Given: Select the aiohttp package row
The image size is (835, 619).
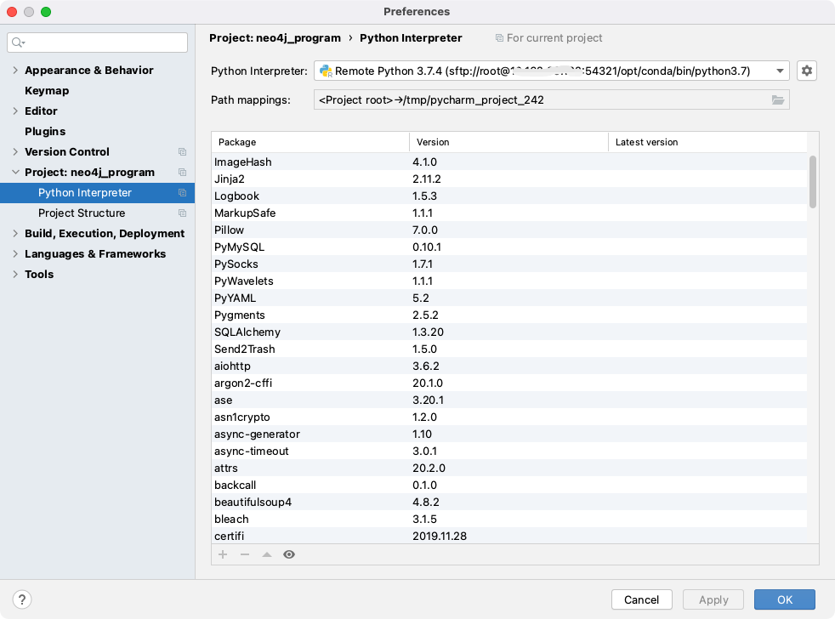Looking at the screenshot, I should [x=509, y=366].
